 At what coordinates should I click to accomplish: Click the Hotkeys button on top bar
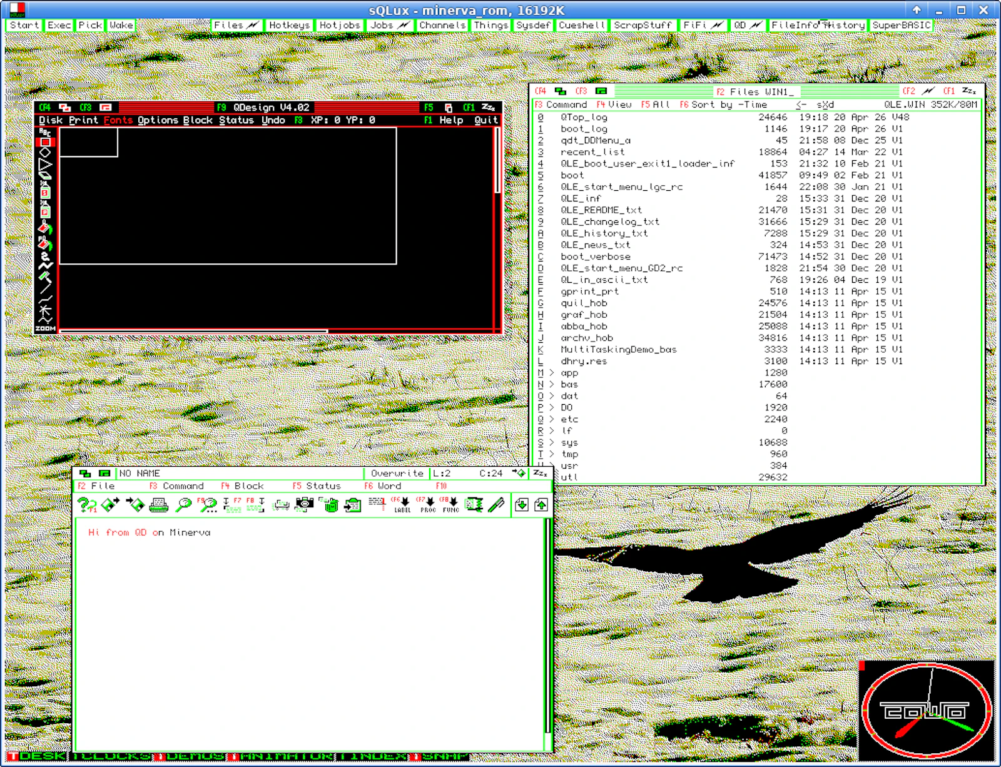coord(289,25)
